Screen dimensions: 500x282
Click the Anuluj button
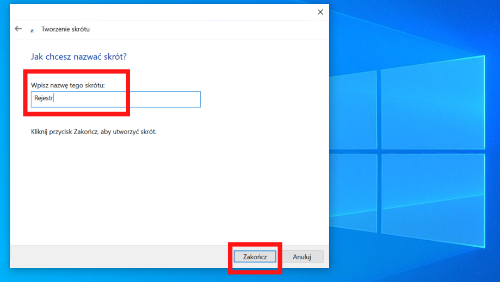coord(302,256)
